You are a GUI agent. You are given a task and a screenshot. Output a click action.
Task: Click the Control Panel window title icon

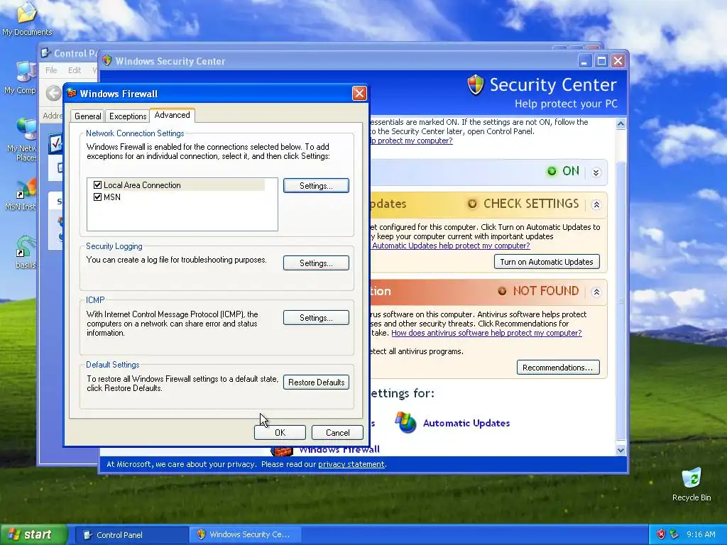(x=45, y=53)
